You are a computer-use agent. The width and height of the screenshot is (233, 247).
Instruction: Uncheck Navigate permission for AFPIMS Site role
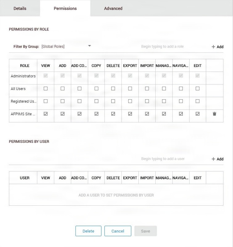tap(181, 114)
